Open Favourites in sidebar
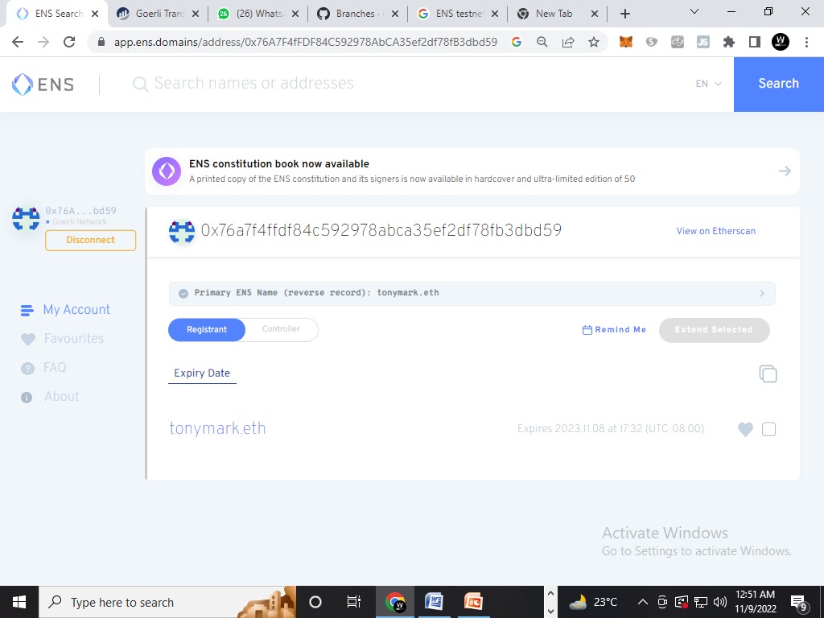824x618 pixels. coord(63,339)
